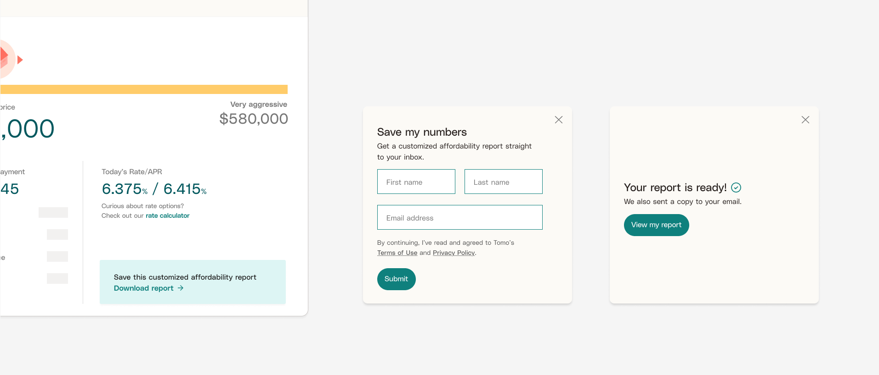Click the pink circular marker icon
Viewport: 879px width, 375px height.
tap(7, 59)
